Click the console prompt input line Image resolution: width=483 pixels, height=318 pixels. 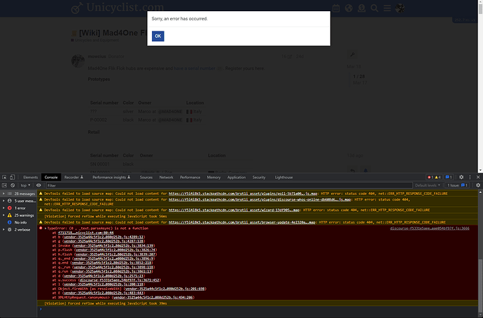point(259,309)
